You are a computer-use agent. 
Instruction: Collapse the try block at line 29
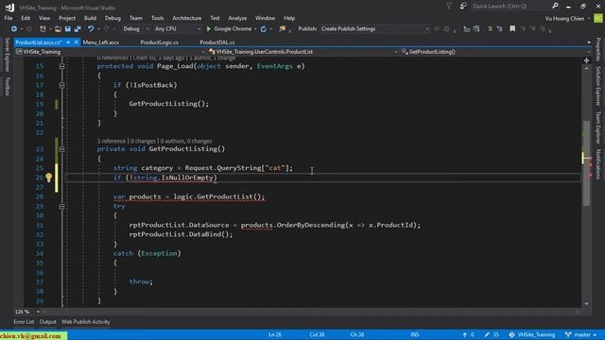(61, 207)
